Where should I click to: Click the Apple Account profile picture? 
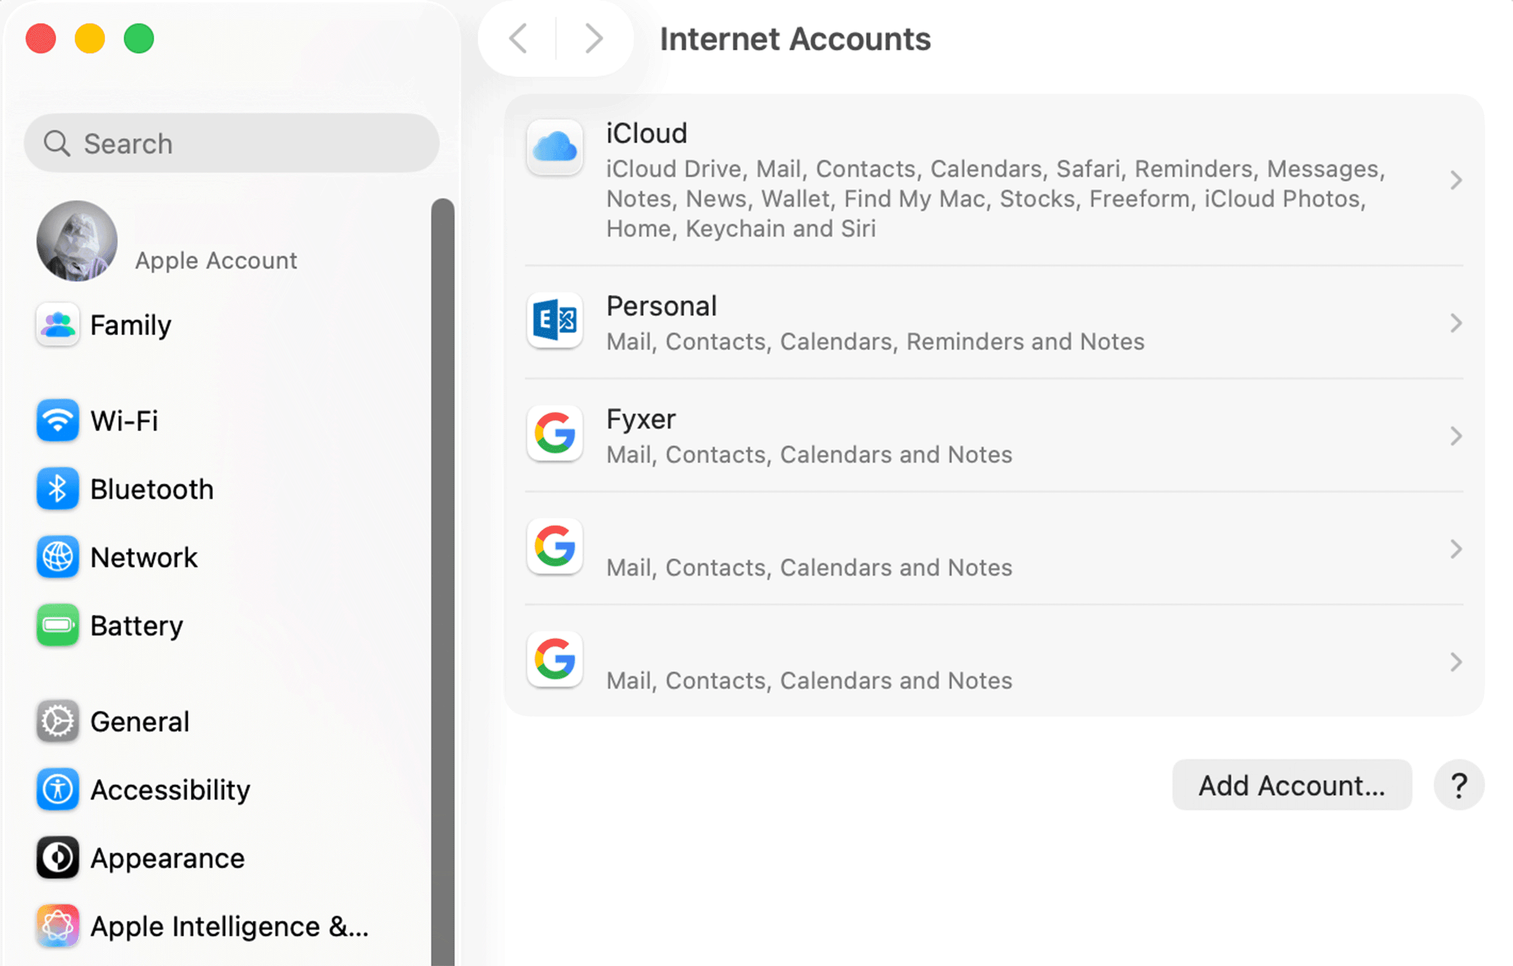(77, 241)
